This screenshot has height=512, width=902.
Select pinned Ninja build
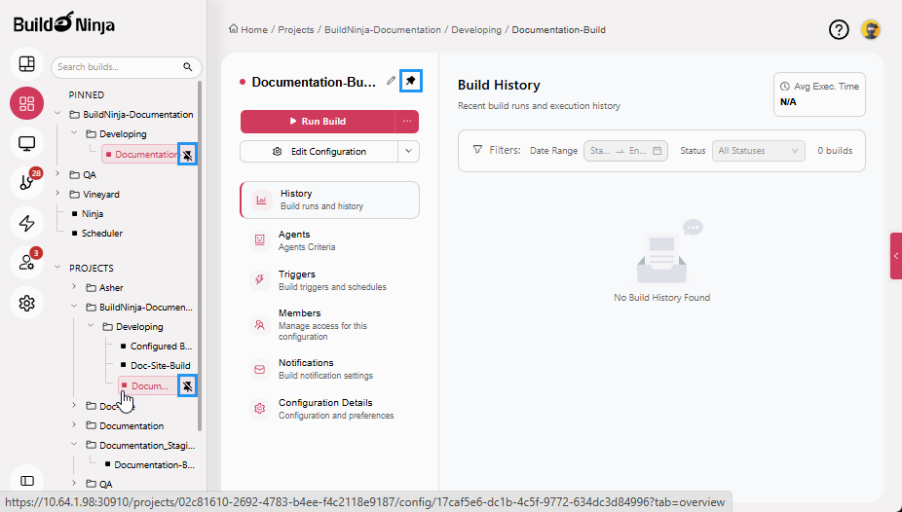tap(88, 214)
